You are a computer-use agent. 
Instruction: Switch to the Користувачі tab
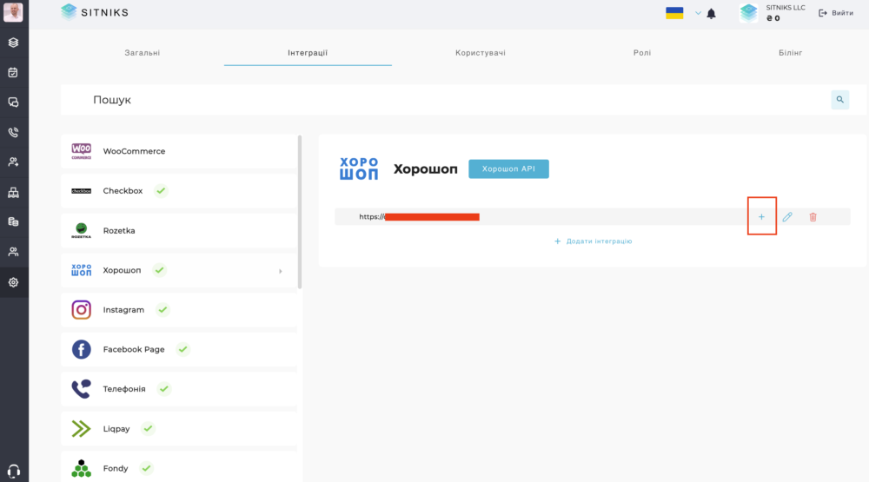pyautogui.click(x=481, y=53)
